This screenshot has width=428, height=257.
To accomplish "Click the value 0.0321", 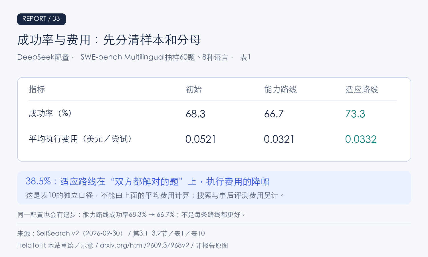I will pyautogui.click(x=279, y=139).
